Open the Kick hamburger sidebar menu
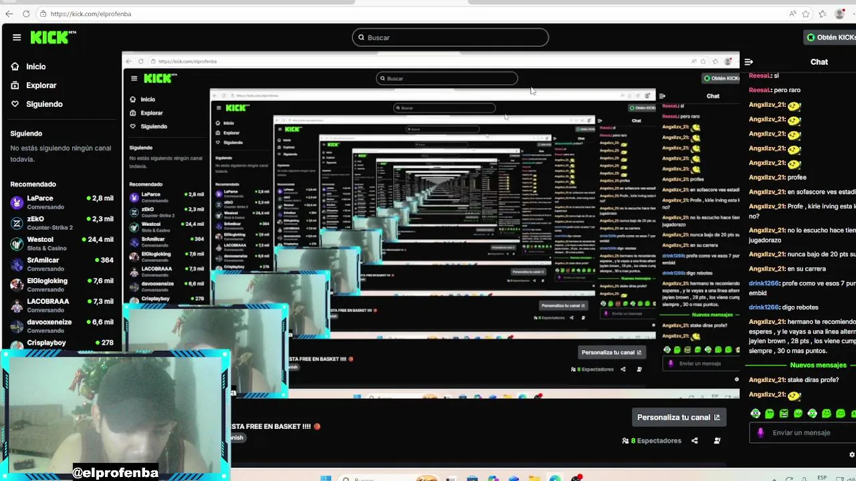The image size is (856, 481). pos(17,37)
